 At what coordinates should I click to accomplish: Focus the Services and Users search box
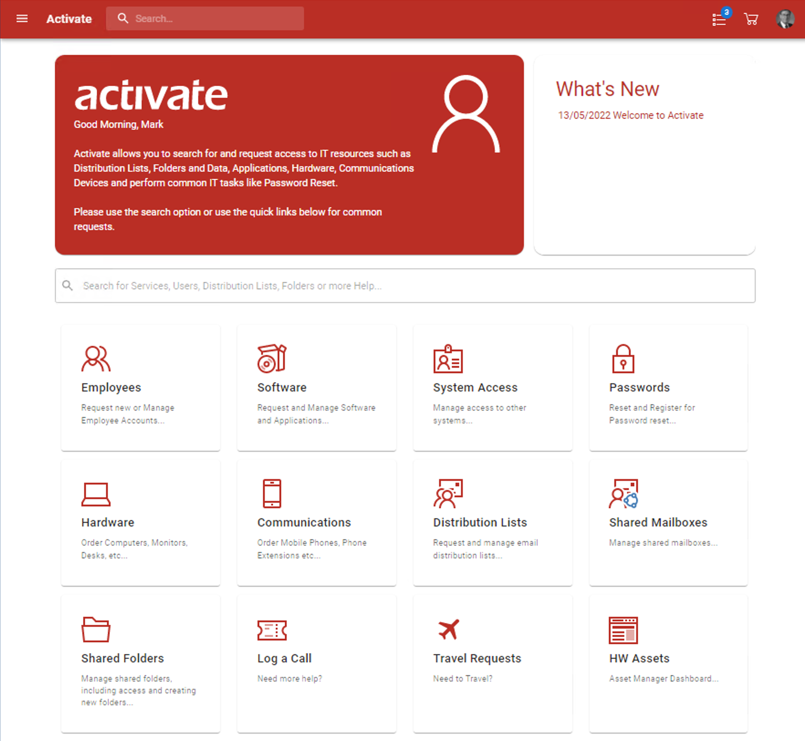405,286
